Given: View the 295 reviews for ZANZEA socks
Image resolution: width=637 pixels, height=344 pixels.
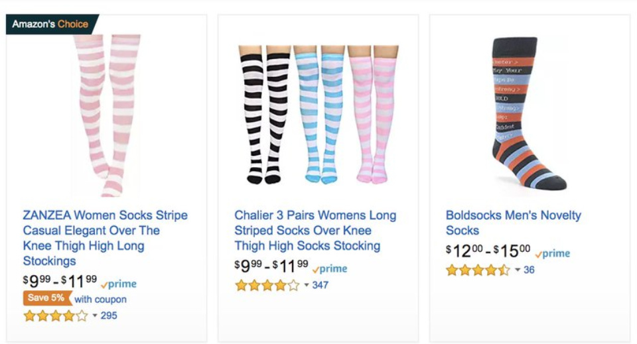Looking at the screenshot, I should [109, 315].
